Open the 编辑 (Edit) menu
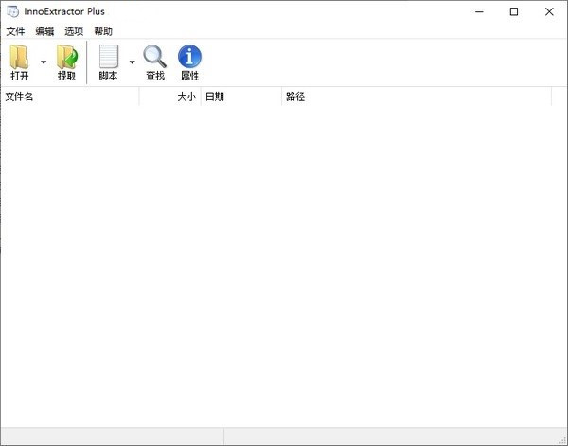 pyautogui.click(x=44, y=31)
